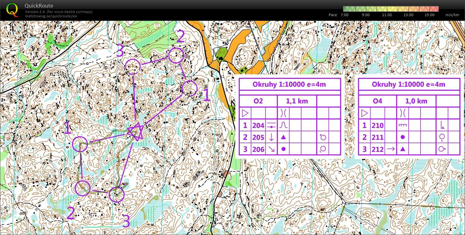Click the start triangle symbol in the O4 table
The height and width of the screenshot is (235, 465).
pyautogui.click(x=364, y=113)
